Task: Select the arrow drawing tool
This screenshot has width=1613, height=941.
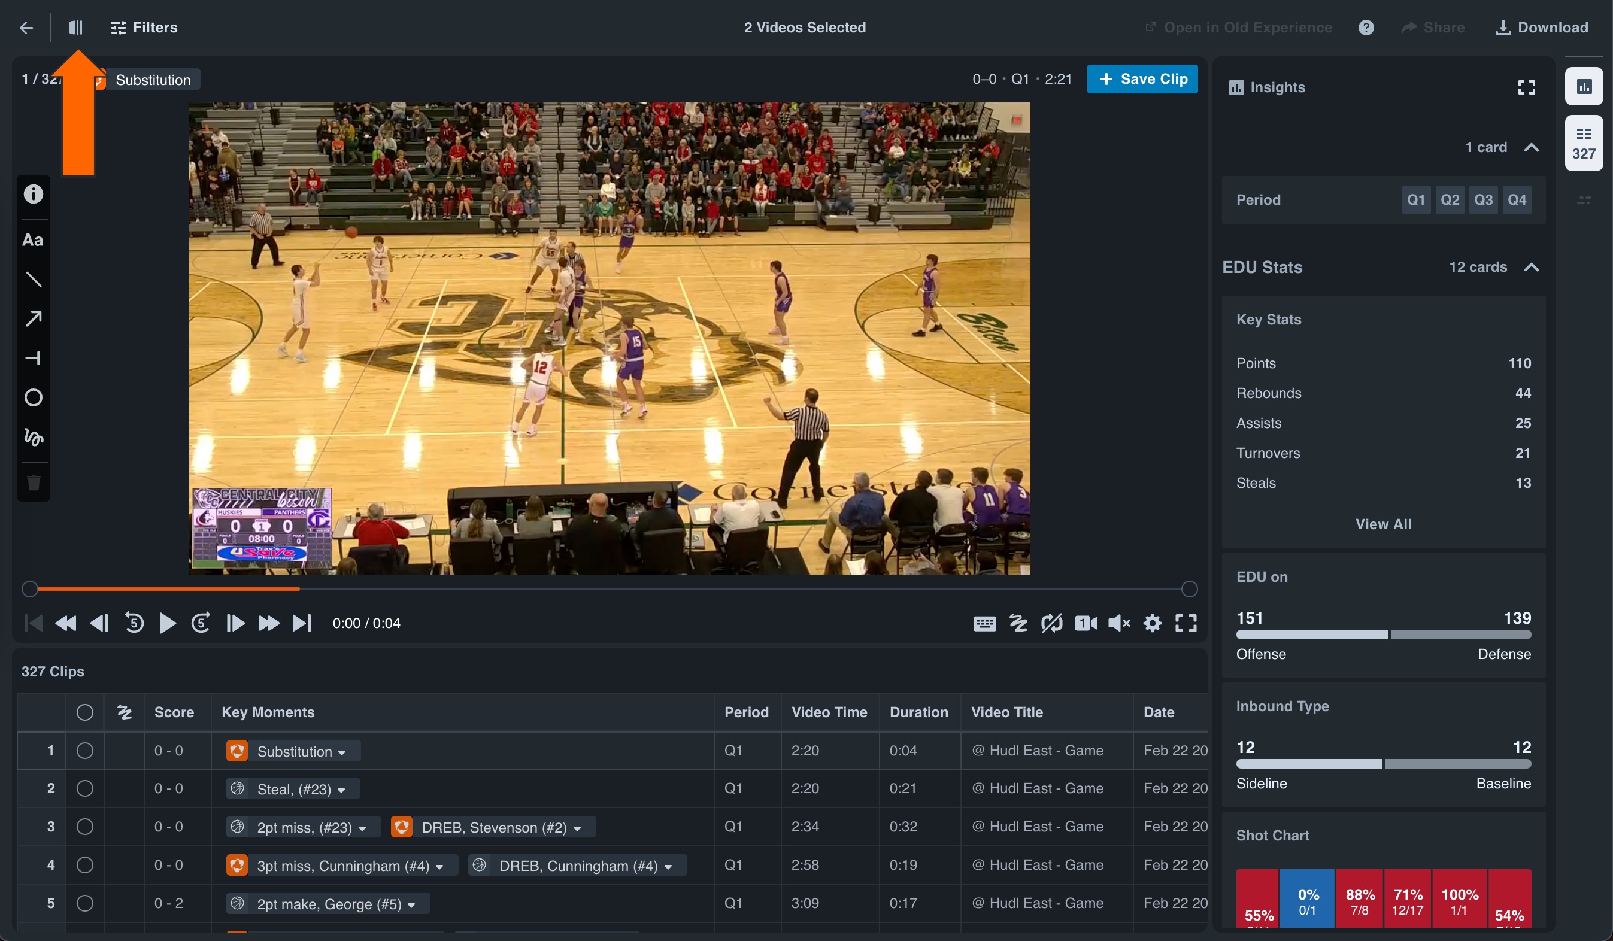Action: (33, 318)
